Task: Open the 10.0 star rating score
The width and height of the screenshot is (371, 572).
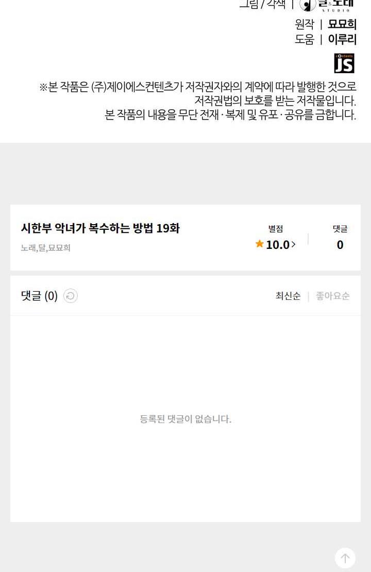Action: [x=278, y=245]
